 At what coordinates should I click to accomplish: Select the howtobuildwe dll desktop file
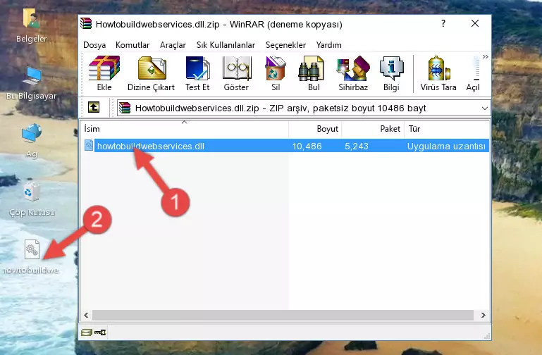[x=32, y=257]
